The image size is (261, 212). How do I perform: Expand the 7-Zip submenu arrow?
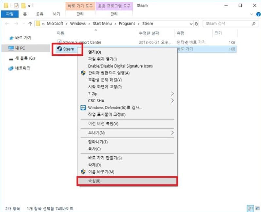pos(172,94)
